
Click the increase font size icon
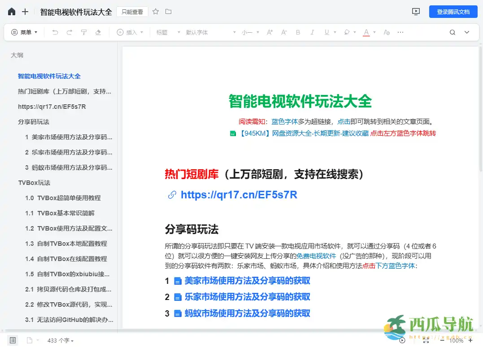pyautogui.click(x=269, y=32)
